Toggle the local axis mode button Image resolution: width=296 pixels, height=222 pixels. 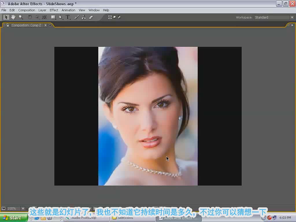[110, 17]
